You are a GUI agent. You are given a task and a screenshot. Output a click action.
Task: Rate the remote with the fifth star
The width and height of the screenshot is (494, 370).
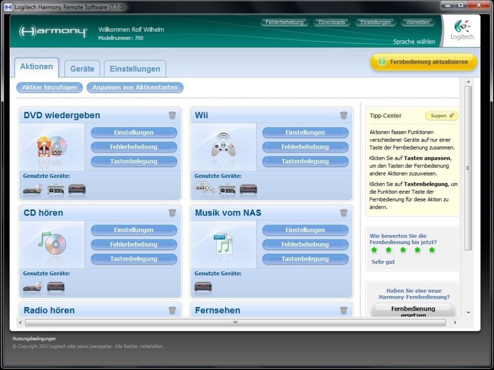click(431, 250)
